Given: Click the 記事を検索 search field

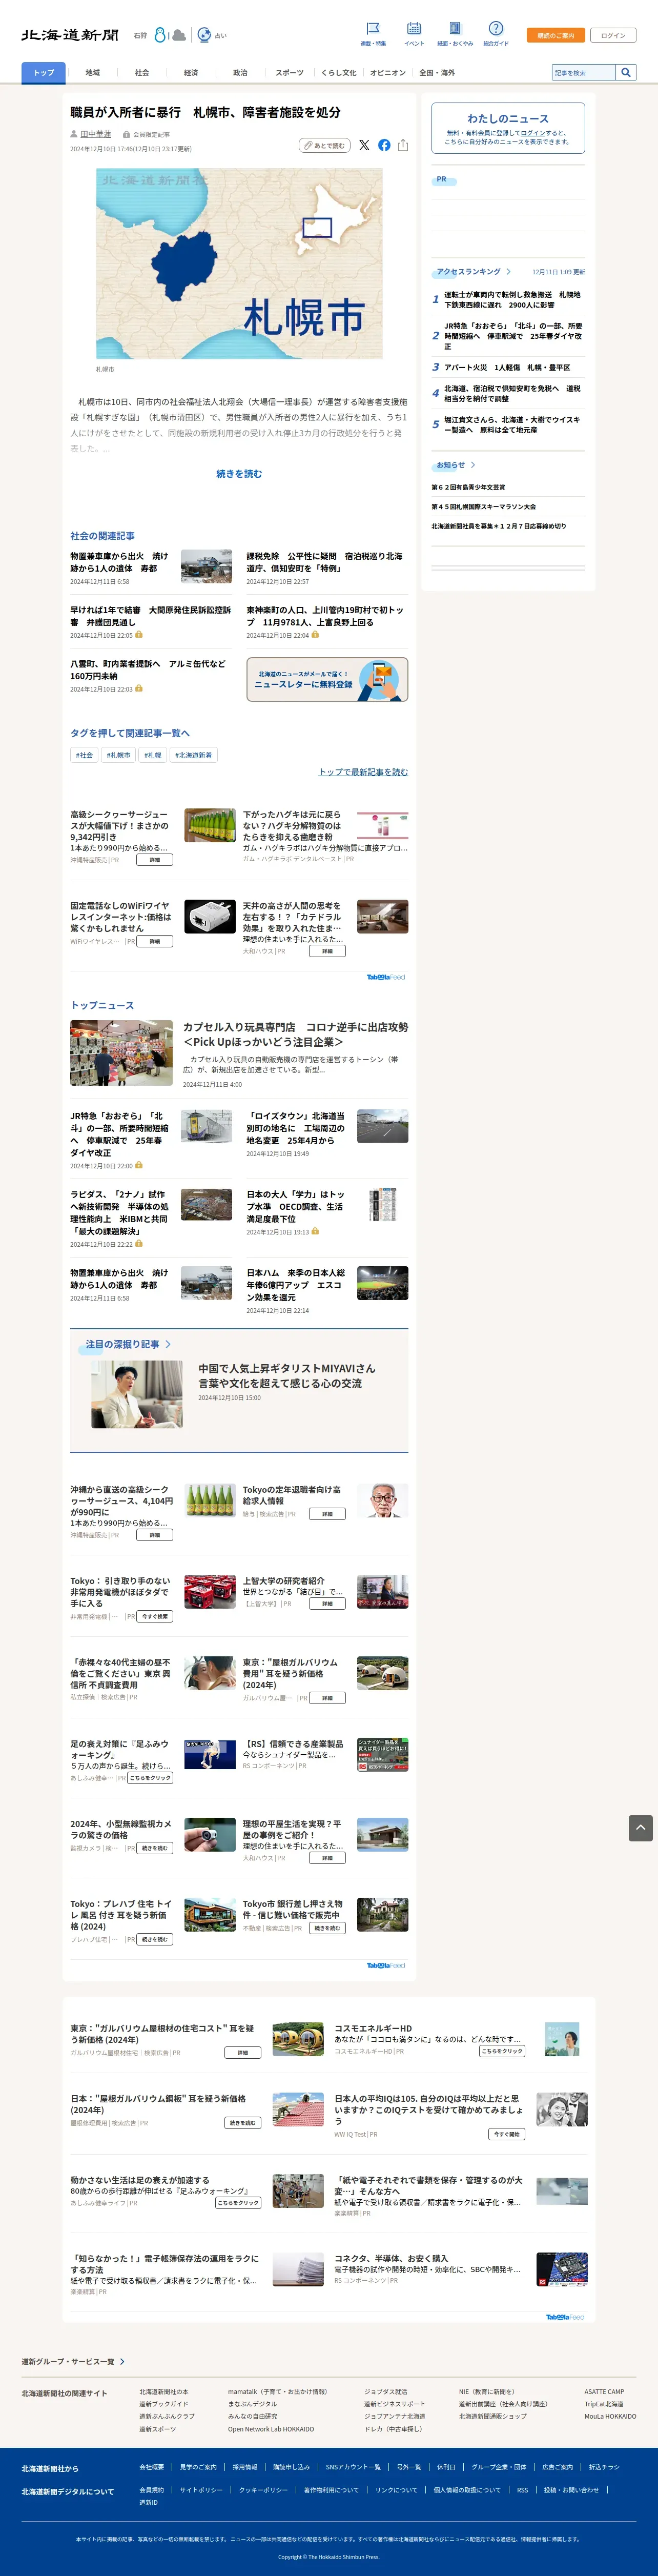Looking at the screenshot, I should click(584, 72).
